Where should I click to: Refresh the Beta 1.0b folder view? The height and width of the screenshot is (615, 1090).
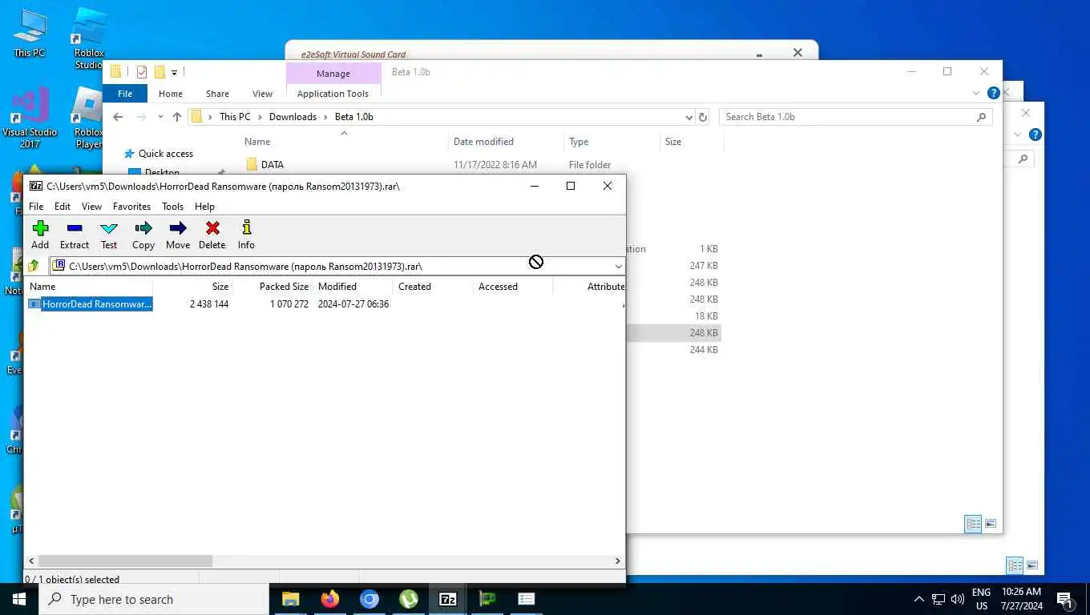click(x=703, y=117)
